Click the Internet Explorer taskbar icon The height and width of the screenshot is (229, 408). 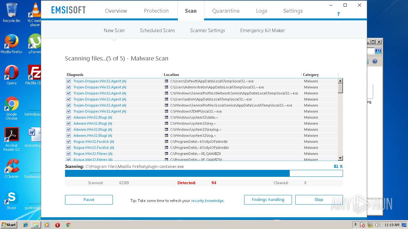[x=25, y=225]
